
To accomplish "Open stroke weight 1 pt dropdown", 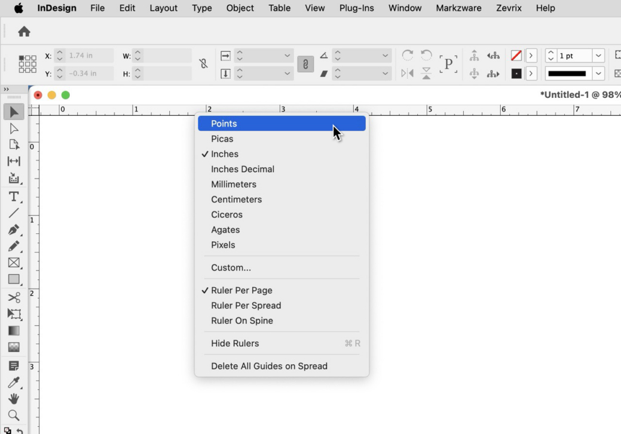I will (x=598, y=56).
